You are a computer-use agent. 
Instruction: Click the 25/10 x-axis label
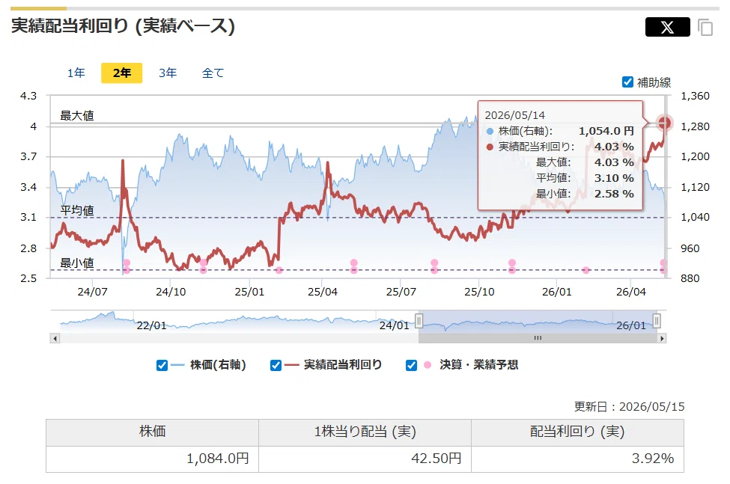click(479, 292)
